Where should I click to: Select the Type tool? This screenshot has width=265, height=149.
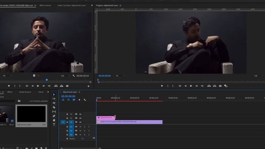point(54,125)
